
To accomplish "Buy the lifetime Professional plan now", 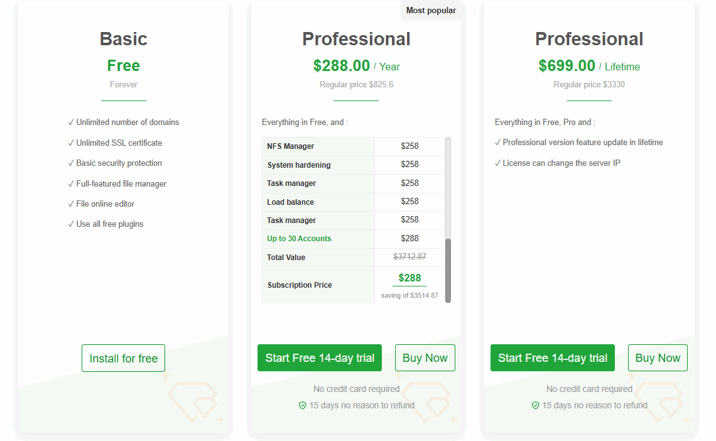I will 658,358.
